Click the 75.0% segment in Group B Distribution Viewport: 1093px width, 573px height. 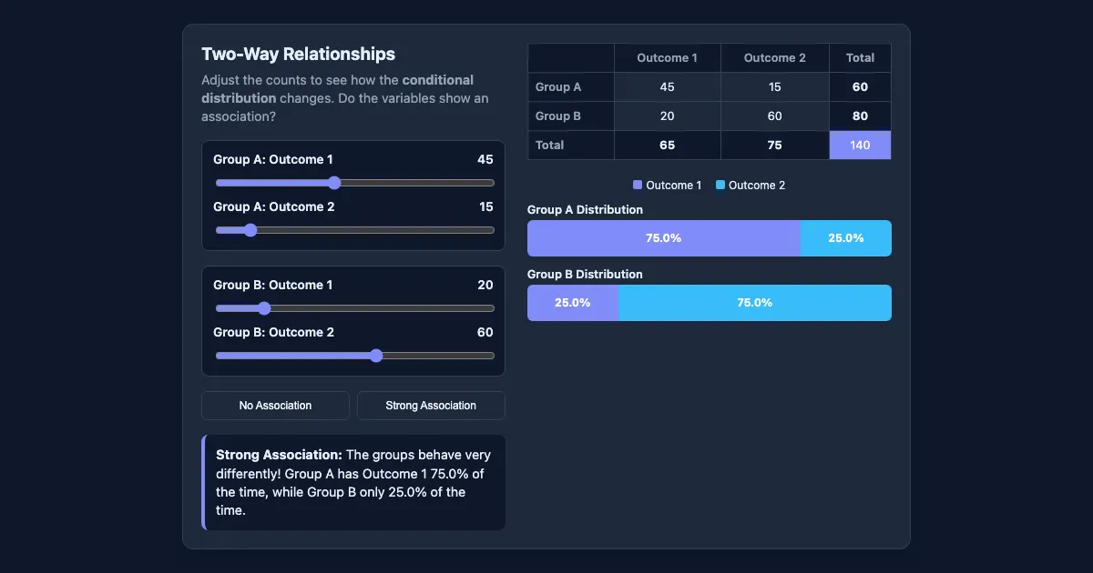coord(755,303)
